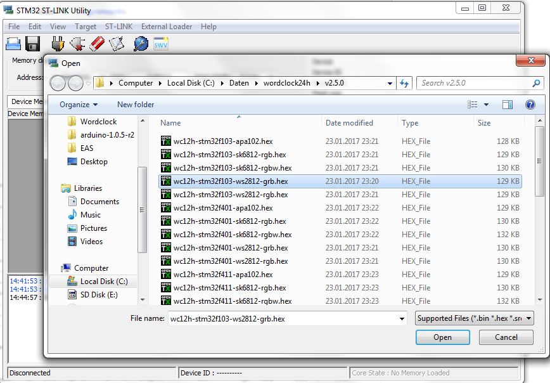550x383 pixels.
Task: Click the SD Disk (E:) drive icon
Action: (72, 294)
